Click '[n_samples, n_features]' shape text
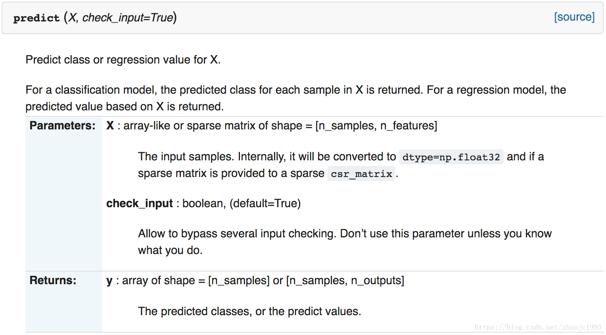The width and height of the screenshot is (606, 335). click(x=376, y=126)
